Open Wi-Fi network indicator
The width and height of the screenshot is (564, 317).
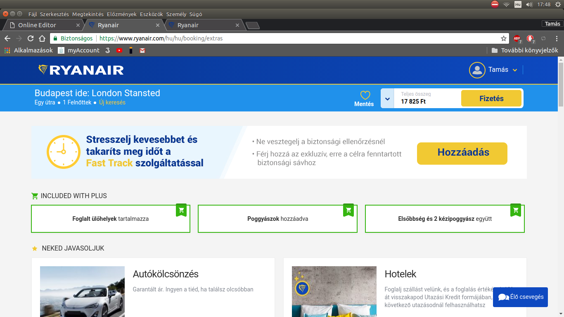(x=506, y=4)
